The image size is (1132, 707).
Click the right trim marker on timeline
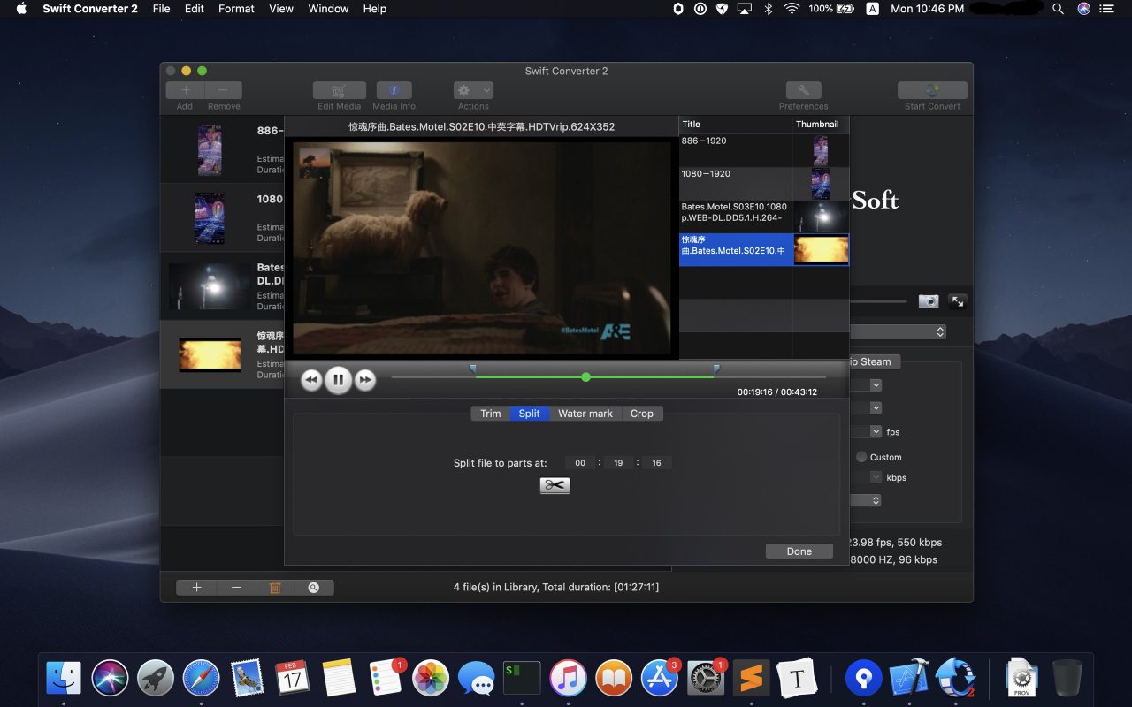[x=716, y=369]
